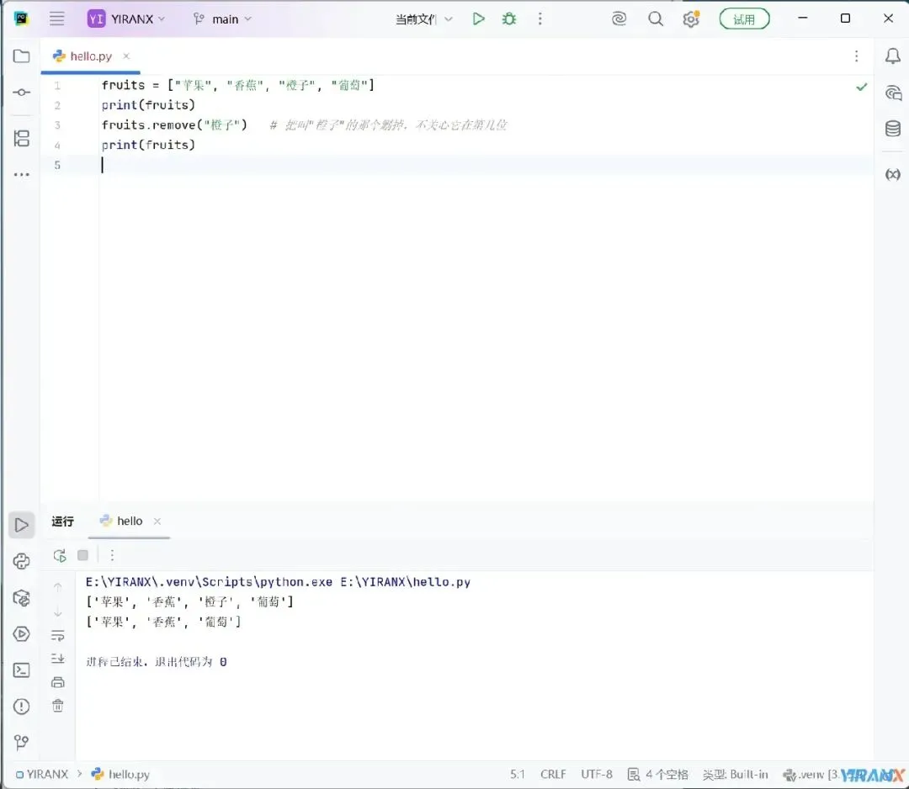The height and width of the screenshot is (789, 909).
Task: Open the main hamburger menu
Action: click(57, 19)
